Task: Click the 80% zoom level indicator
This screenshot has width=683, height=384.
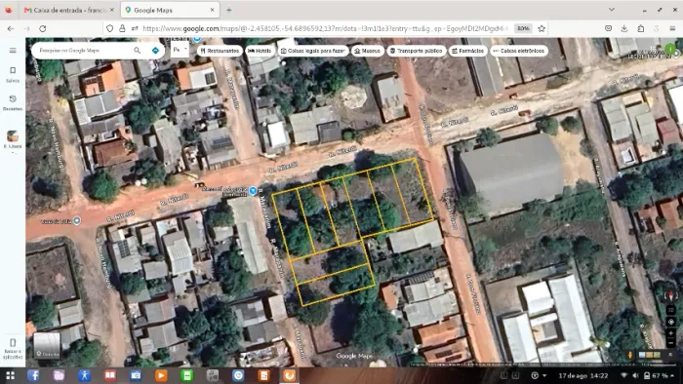Action: coord(523,28)
